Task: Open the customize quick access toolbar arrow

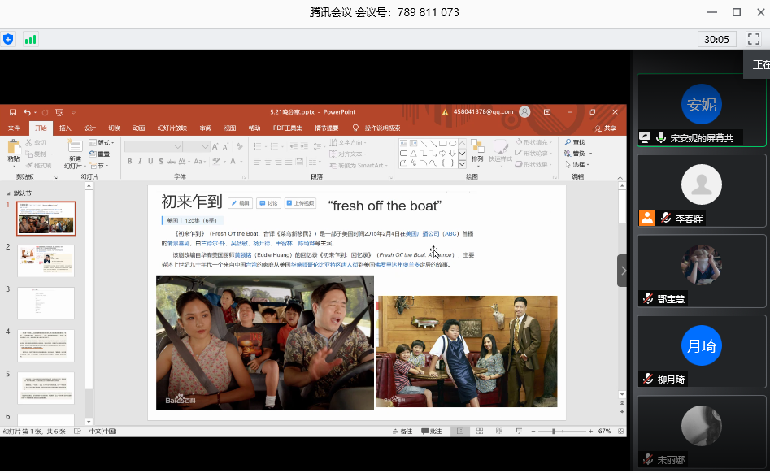Action: pos(73,112)
